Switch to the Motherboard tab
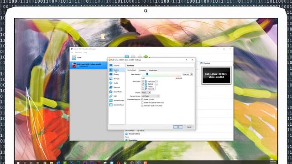 point(132,70)
